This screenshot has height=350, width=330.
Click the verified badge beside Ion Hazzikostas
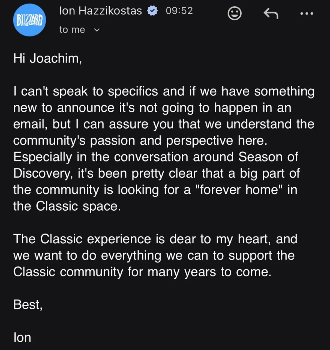[x=152, y=11]
